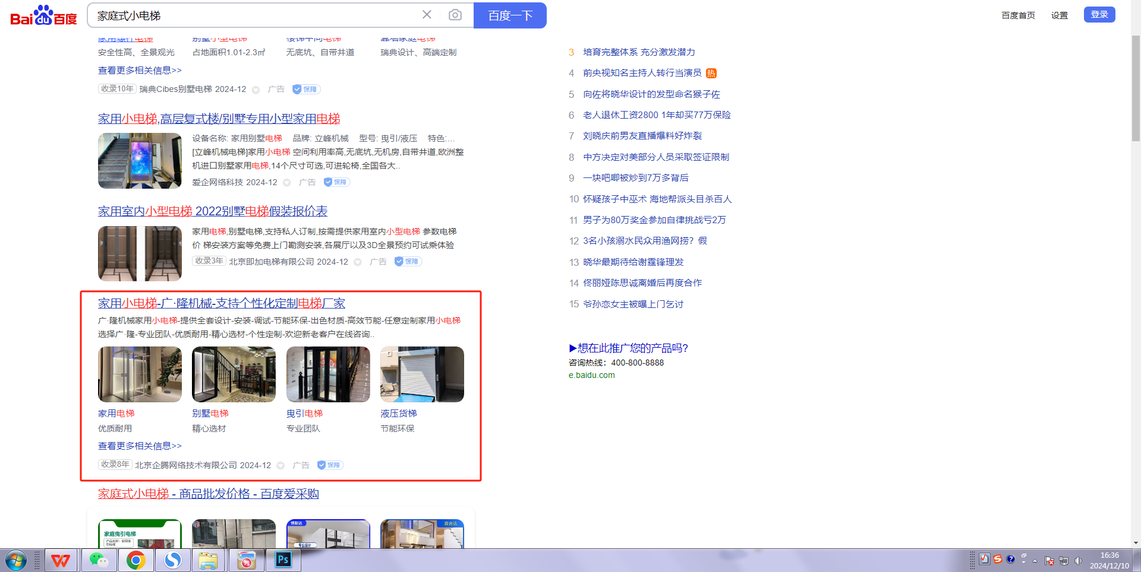Open WPS Office from the taskbar

[61, 560]
